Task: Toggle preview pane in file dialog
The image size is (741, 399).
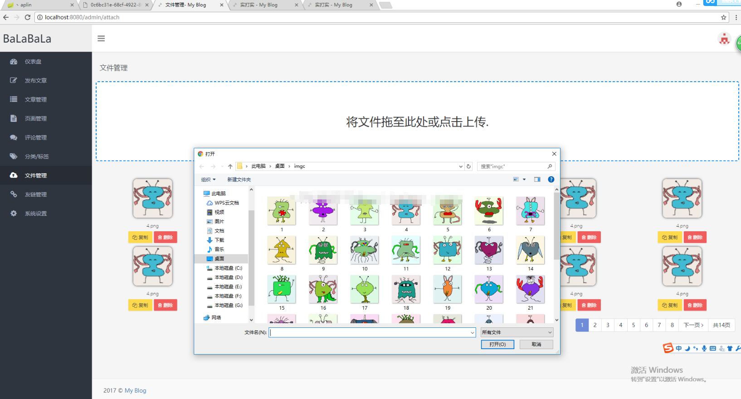Action: tap(537, 180)
